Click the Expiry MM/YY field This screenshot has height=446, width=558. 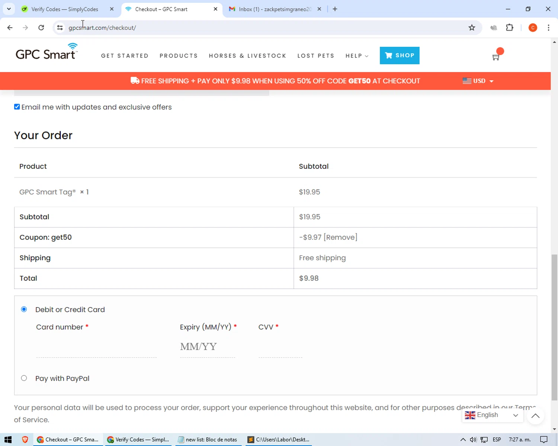click(208, 346)
